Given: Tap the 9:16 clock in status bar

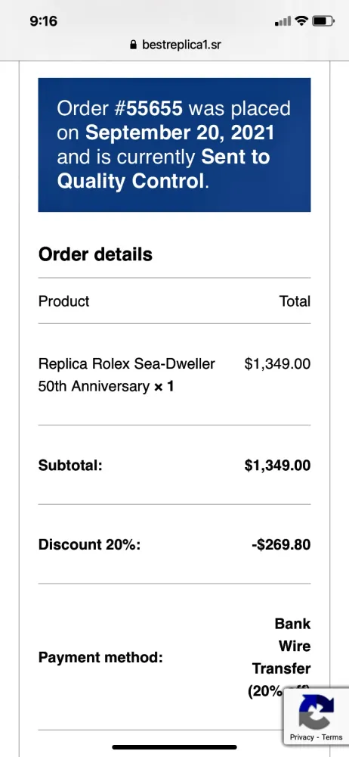Looking at the screenshot, I should [x=43, y=20].
